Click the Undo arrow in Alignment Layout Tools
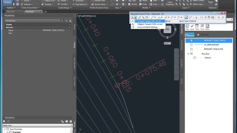The width and height of the screenshot is (237, 133). 218,17
